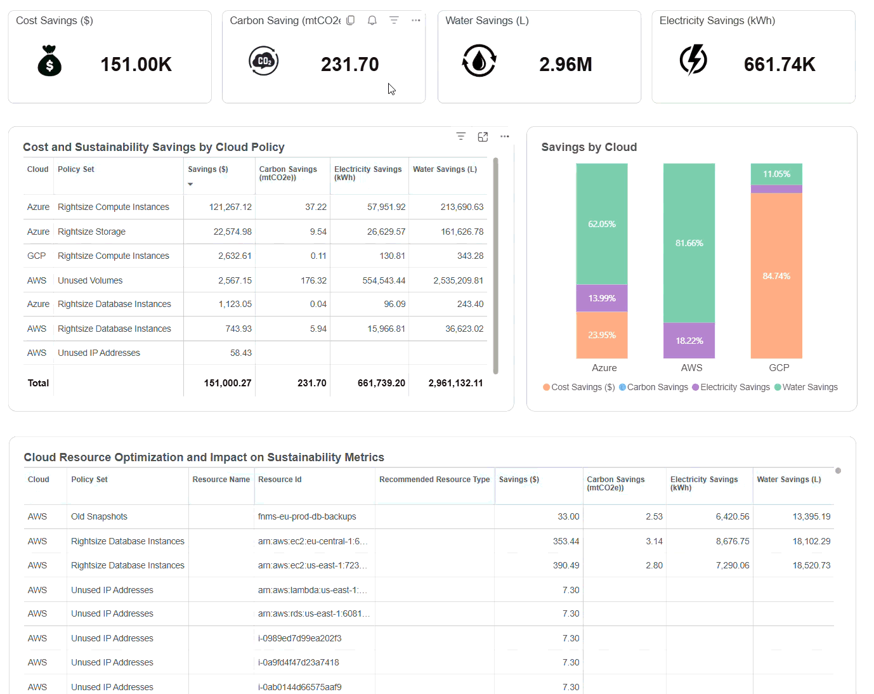This screenshot has width=874, height=694.
Task: Click the Azure axis label in chart
Action: 604,368
